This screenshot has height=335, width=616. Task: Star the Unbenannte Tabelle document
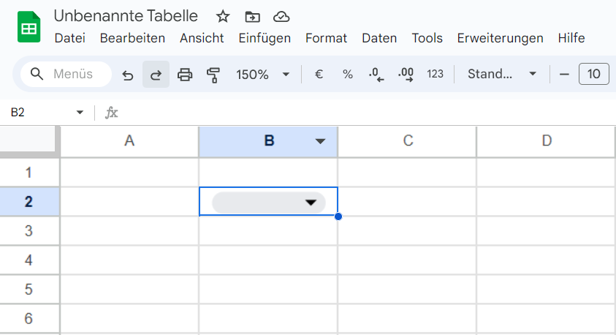point(223,17)
